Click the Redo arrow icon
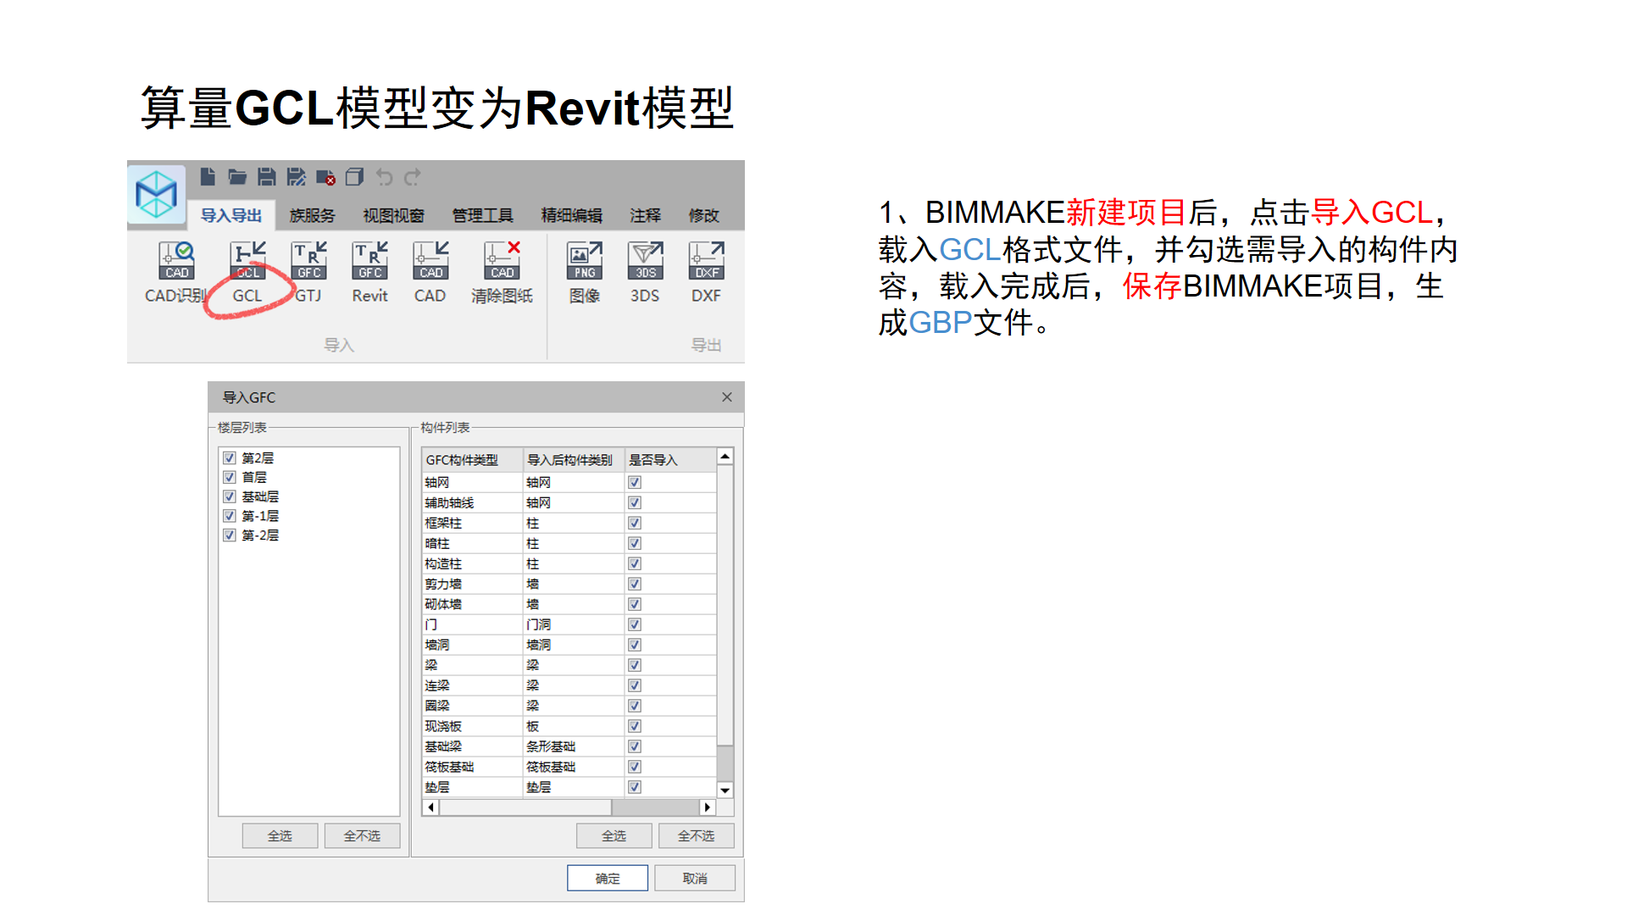The width and height of the screenshot is (1627, 915). (413, 177)
